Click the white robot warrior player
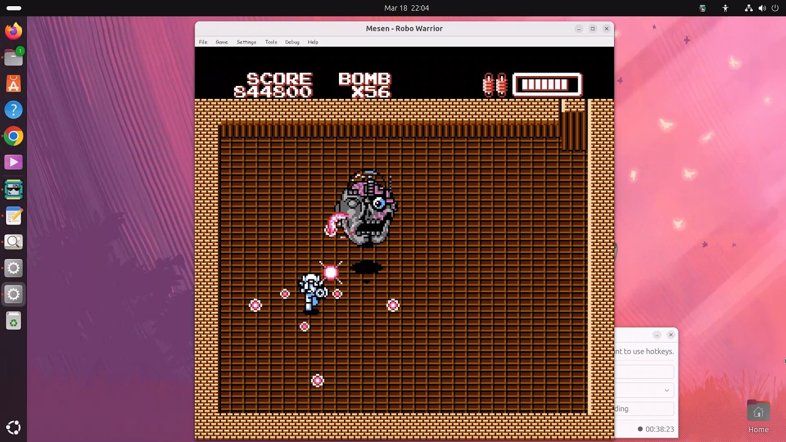Screen dimensions: 786x442 (x=313, y=293)
